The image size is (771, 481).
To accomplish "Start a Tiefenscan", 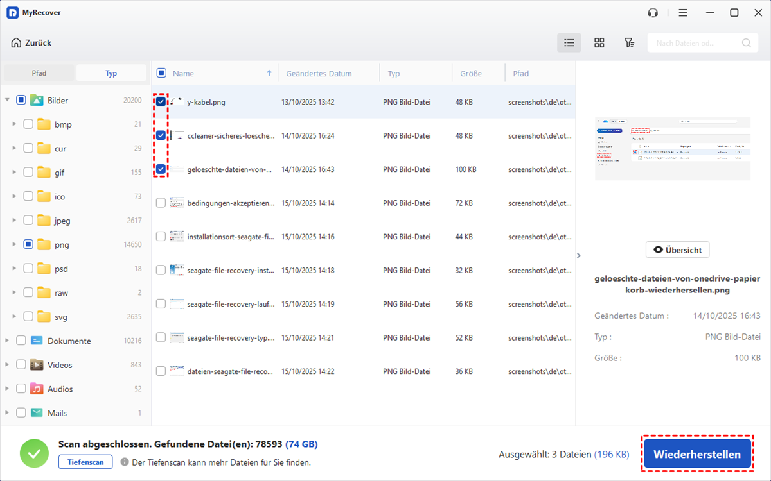I will coord(85,462).
